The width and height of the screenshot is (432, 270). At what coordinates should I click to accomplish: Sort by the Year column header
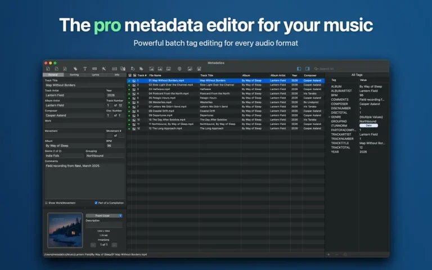click(x=296, y=75)
